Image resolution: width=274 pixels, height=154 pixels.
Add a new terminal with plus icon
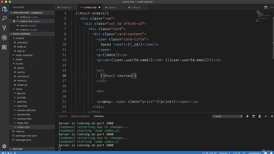tap(247, 116)
